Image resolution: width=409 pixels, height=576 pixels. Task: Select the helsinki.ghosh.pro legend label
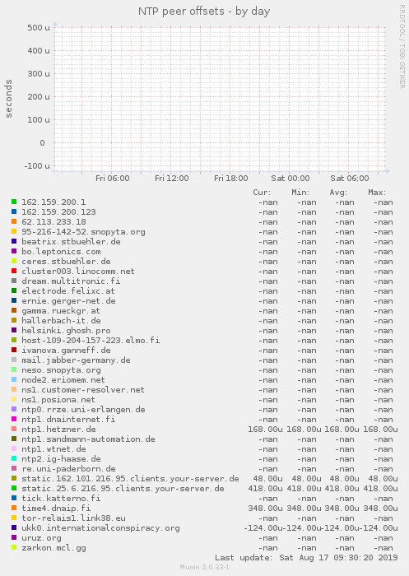66,331
